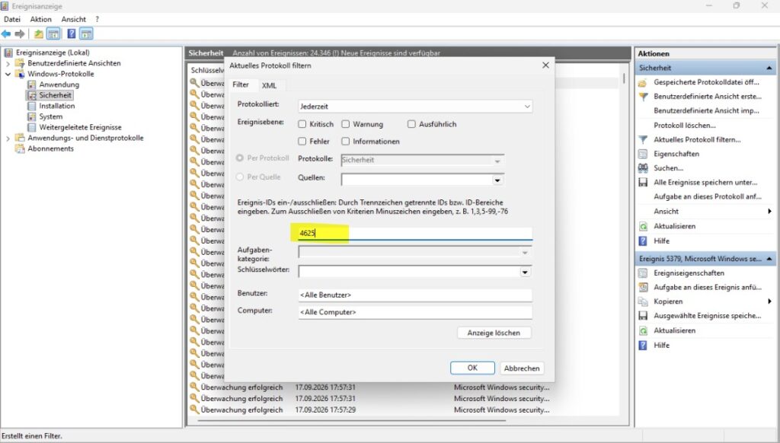This screenshot has width=780, height=443.
Task: Open the Ansicht menu in menu bar
Action: tap(74, 19)
